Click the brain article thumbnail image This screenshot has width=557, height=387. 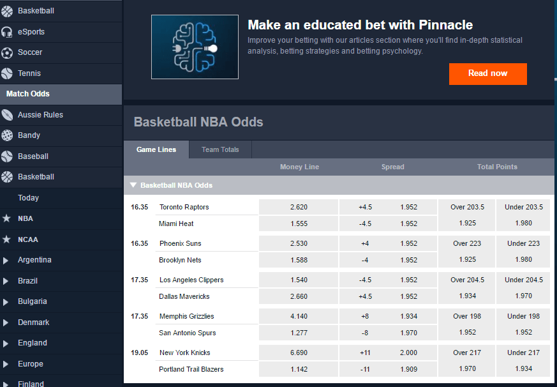195,47
